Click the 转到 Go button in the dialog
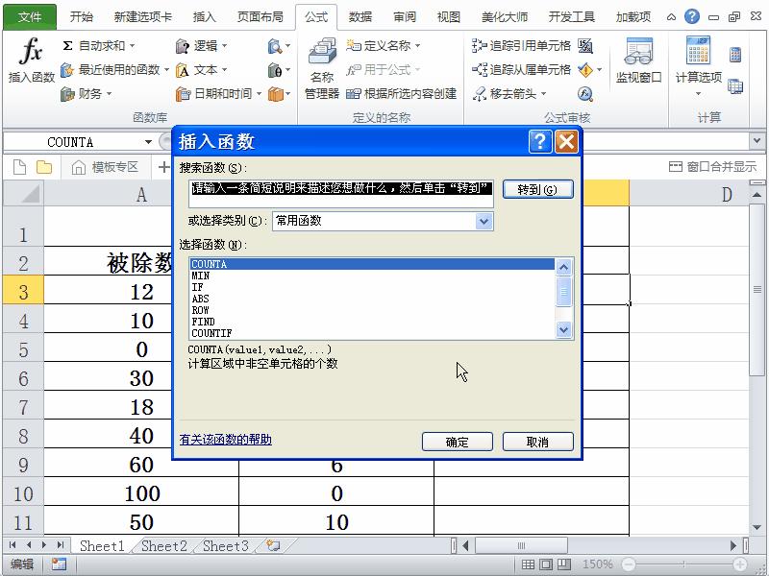Image resolution: width=769 pixels, height=576 pixels. (537, 189)
